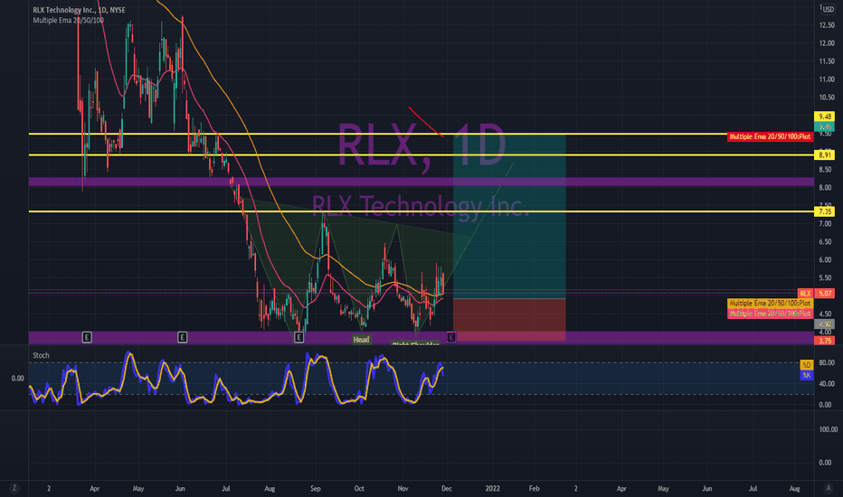Click the Sep label on the time axis
The width and height of the screenshot is (843, 497).
316,488
